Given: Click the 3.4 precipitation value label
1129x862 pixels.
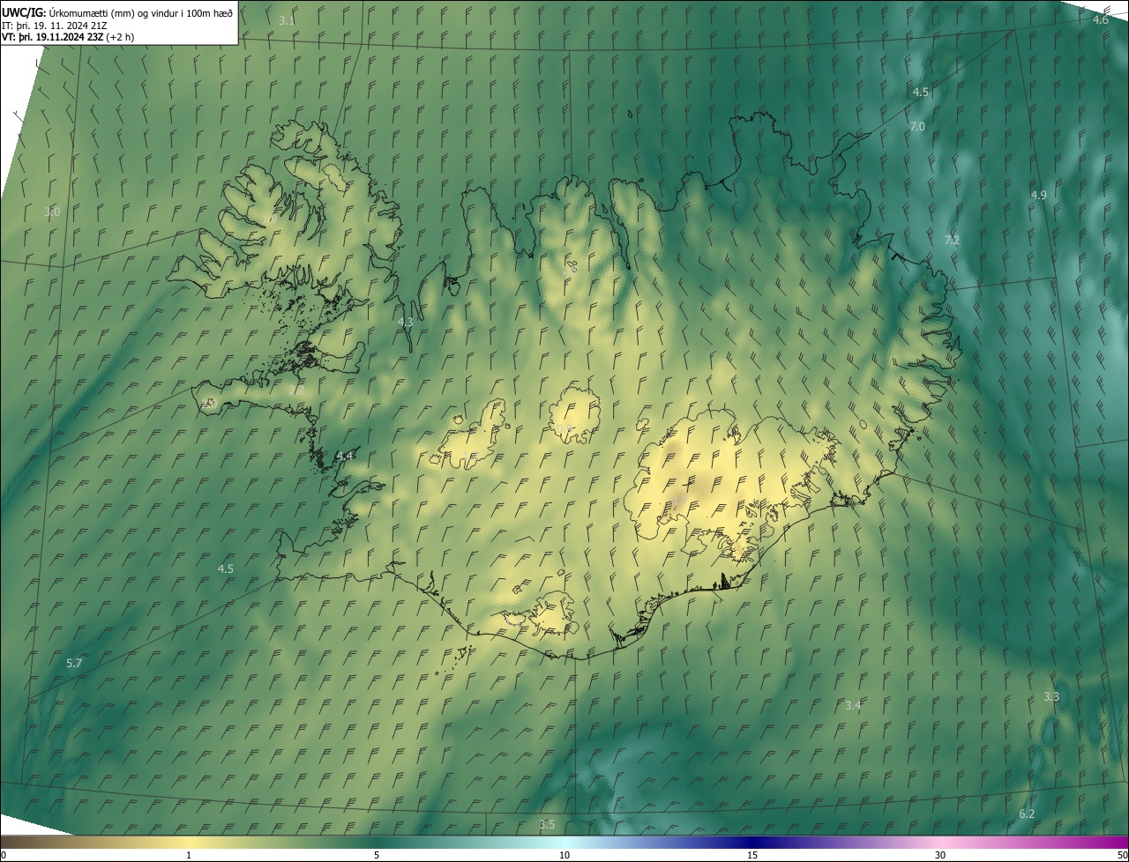Looking at the screenshot, I should [853, 705].
